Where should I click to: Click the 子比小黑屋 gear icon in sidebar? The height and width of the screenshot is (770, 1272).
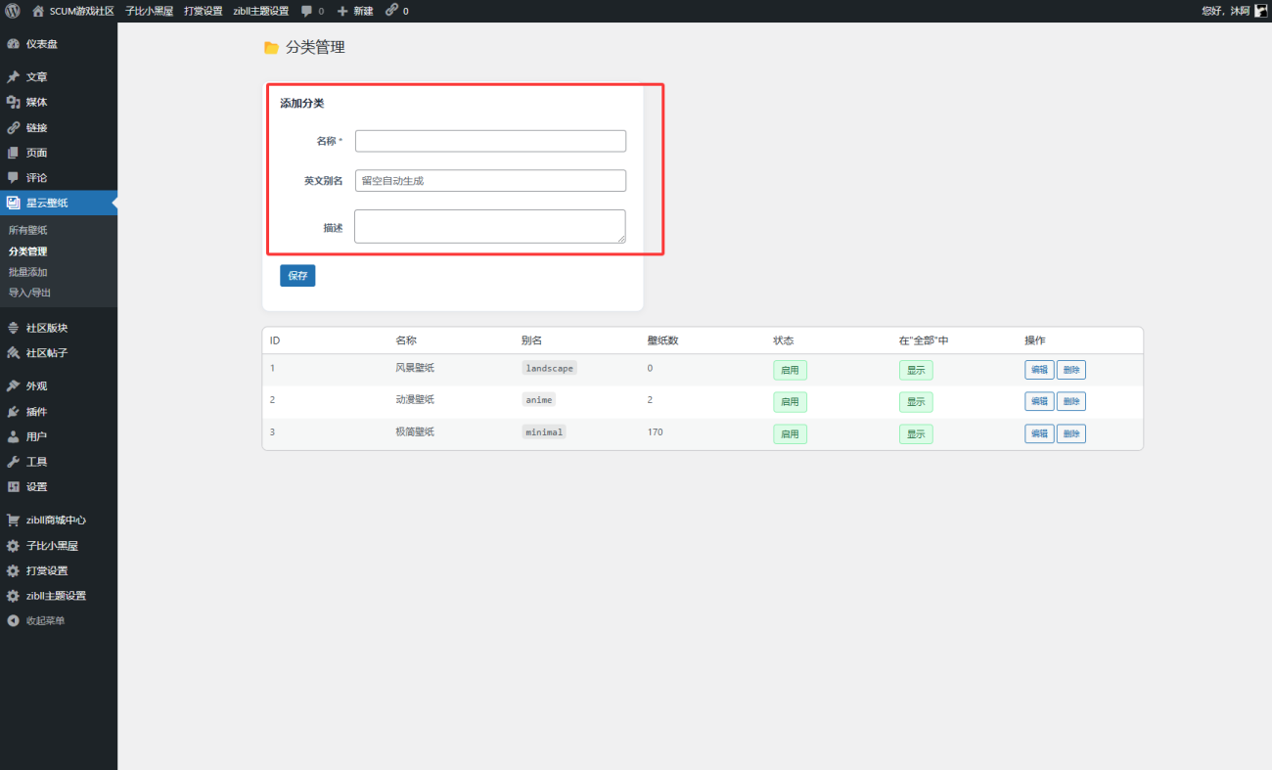(14, 545)
